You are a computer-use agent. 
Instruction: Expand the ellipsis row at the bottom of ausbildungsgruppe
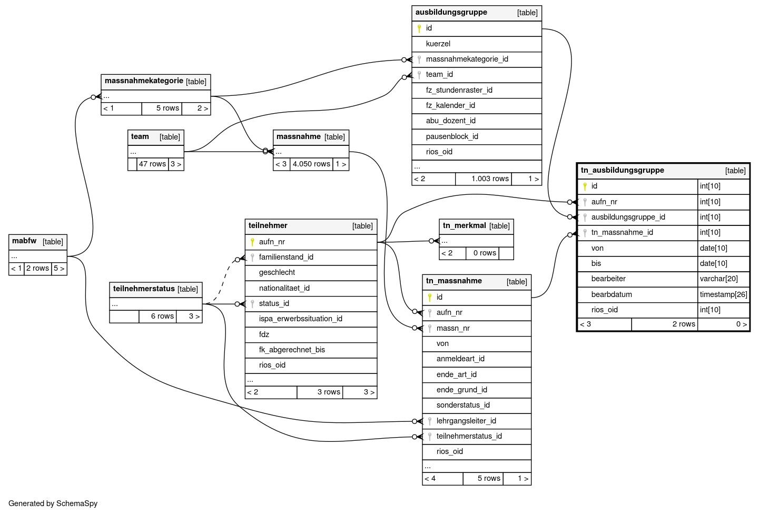tap(476, 167)
